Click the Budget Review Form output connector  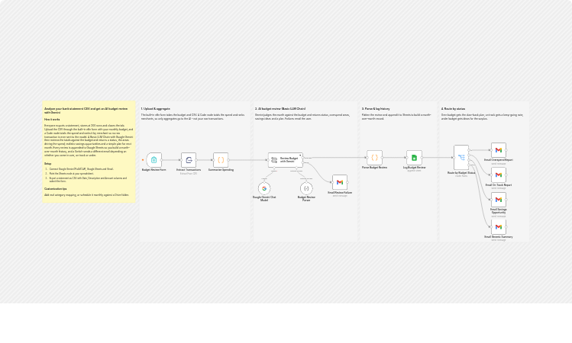tap(162, 160)
